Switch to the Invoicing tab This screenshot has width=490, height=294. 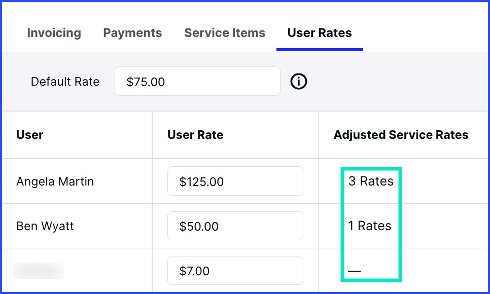tap(54, 33)
